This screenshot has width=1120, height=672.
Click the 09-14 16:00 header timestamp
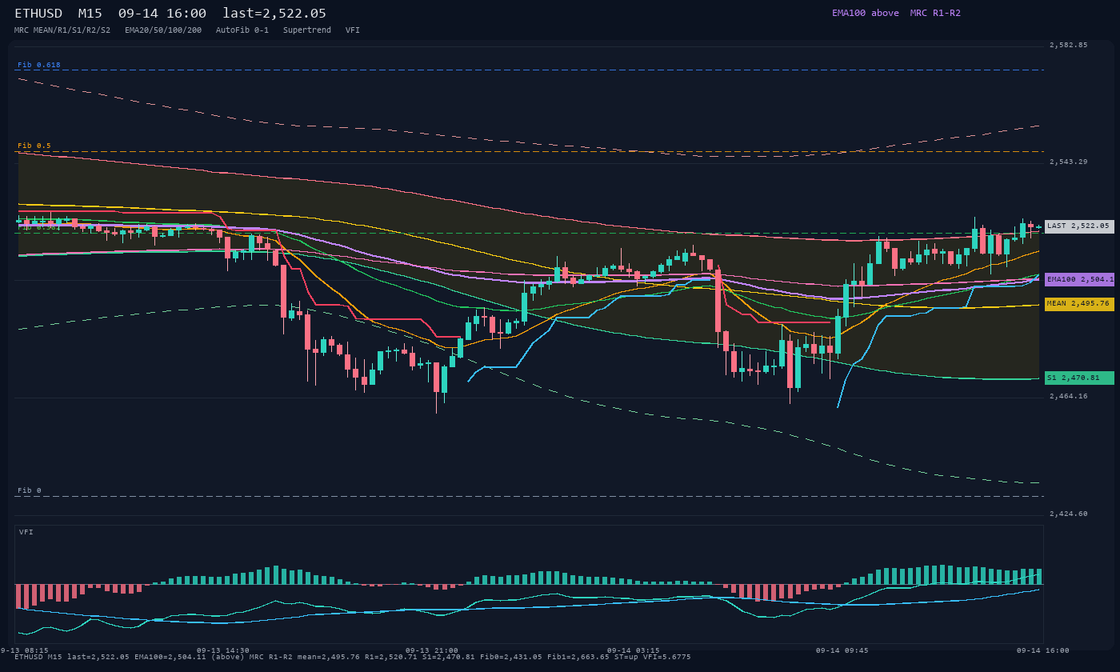[x=162, y=14]
